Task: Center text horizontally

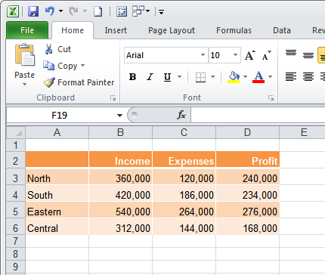Action: [308, 77]
